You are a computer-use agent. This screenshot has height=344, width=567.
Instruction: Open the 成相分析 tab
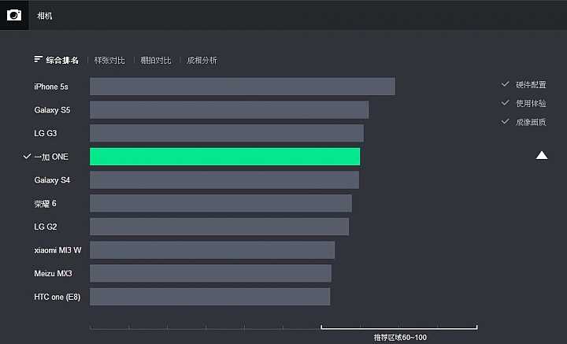202,61
